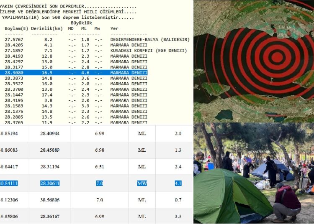Viewport: 314px width, 224px height.
Task: Click longitude value 28.3527
Action: pos(14,84)
